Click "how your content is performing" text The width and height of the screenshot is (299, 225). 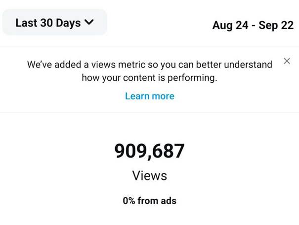pos(149,78)
